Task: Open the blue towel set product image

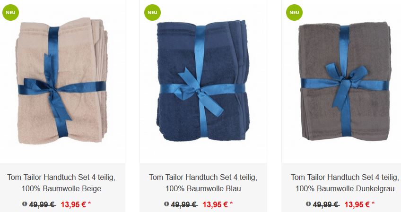Action: click(x=203, y=81)
